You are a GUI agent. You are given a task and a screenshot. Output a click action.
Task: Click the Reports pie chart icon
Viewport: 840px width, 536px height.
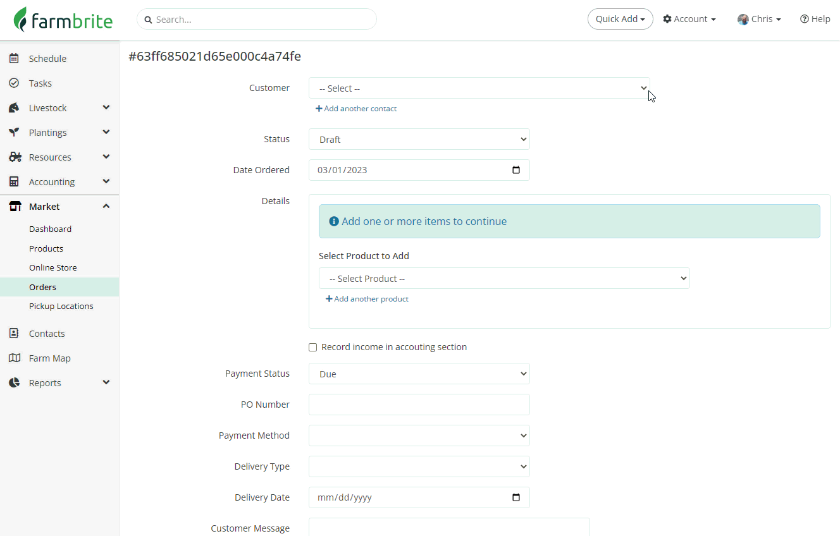tap(14, 383)
